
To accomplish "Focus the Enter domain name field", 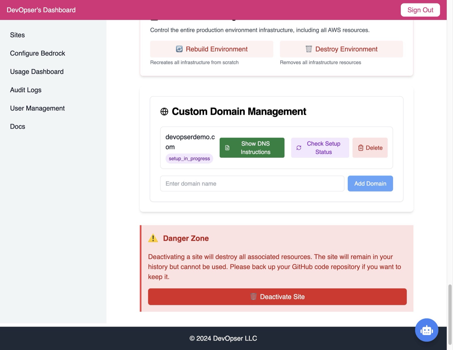I will pos(252,183).
